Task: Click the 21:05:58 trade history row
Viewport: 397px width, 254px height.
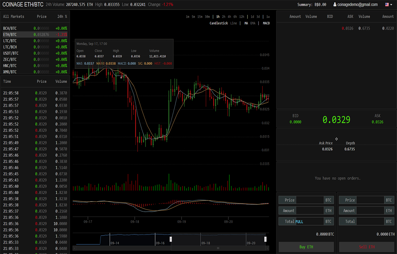Action: 35,93
